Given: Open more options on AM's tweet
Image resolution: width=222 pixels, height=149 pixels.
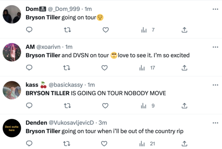Looking at the screenshot, I should pos(215,47).
